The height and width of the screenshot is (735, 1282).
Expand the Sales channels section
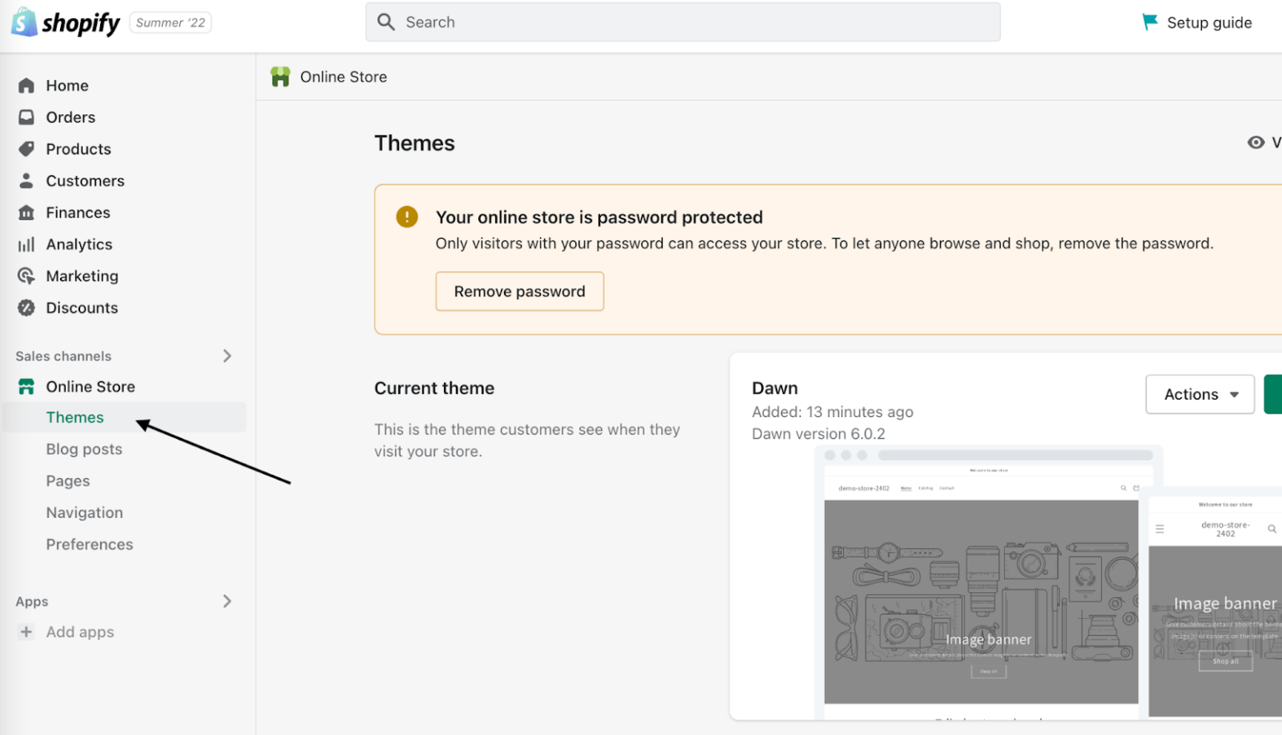pos(226,355)
